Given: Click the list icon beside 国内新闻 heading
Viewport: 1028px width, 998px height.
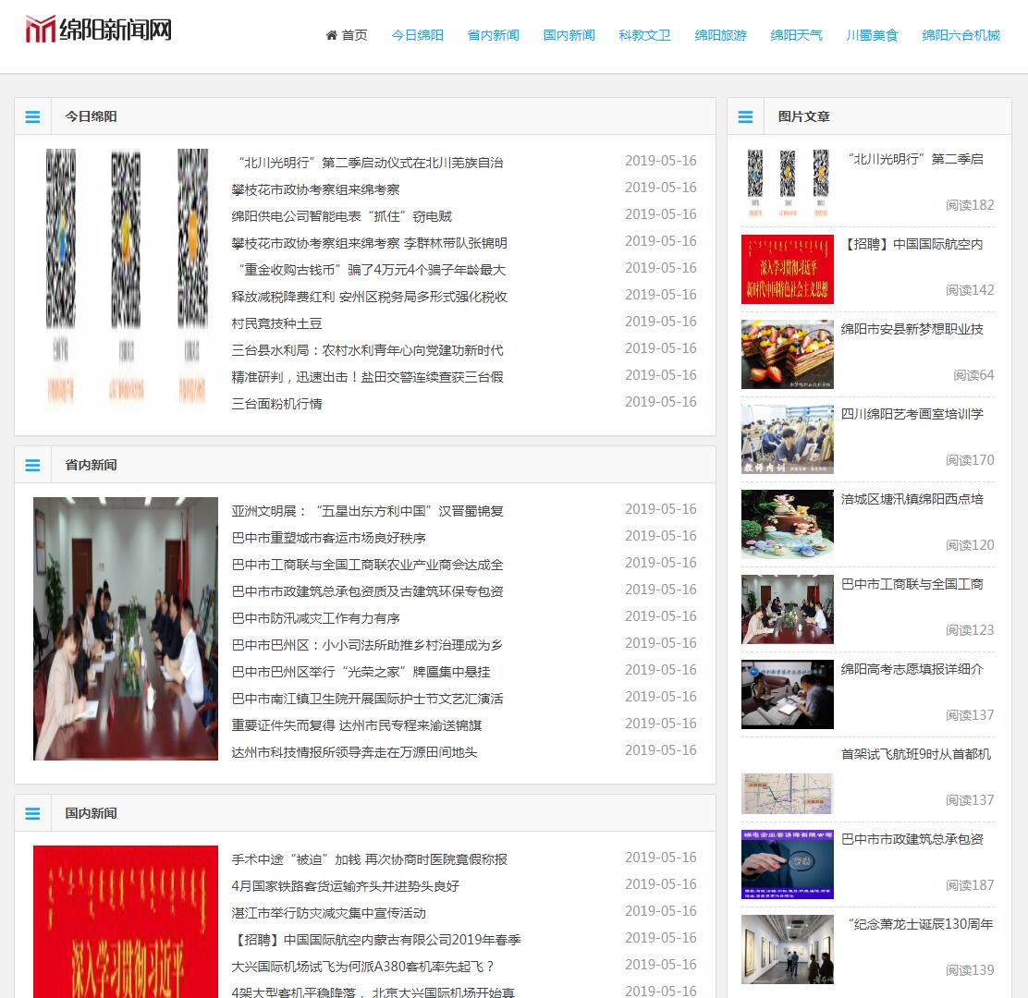Looking at the screenshot, I should pos(32,813).
